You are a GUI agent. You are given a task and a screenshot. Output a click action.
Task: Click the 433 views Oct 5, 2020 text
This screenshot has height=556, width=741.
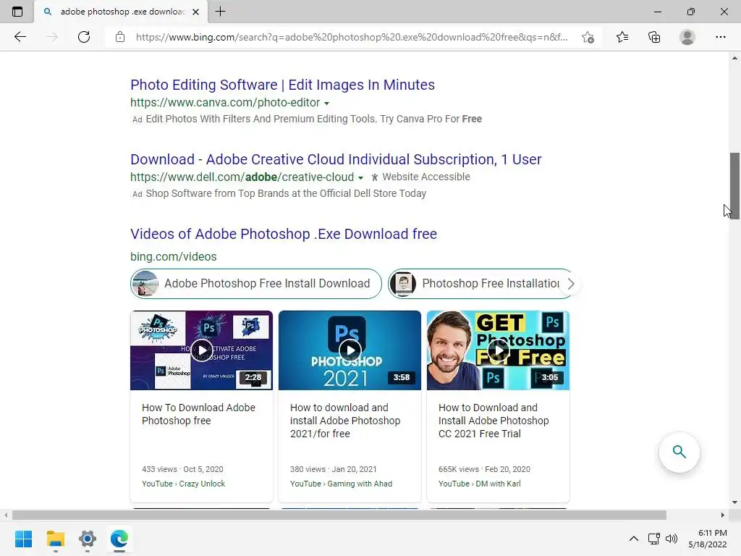[182, 469]
